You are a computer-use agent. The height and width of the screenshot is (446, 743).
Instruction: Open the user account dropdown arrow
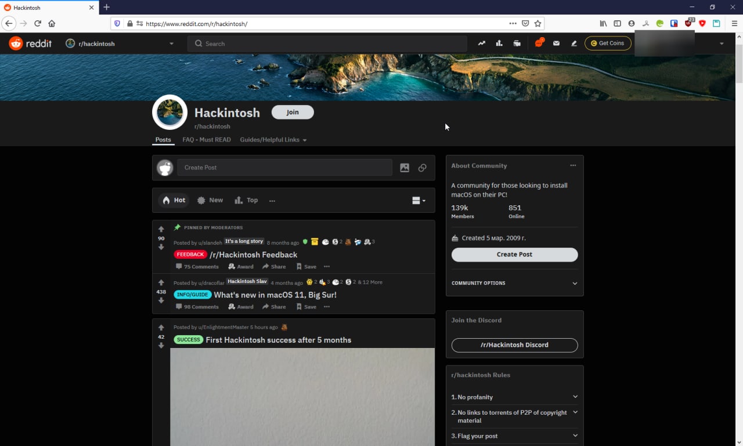click(722, 43)
